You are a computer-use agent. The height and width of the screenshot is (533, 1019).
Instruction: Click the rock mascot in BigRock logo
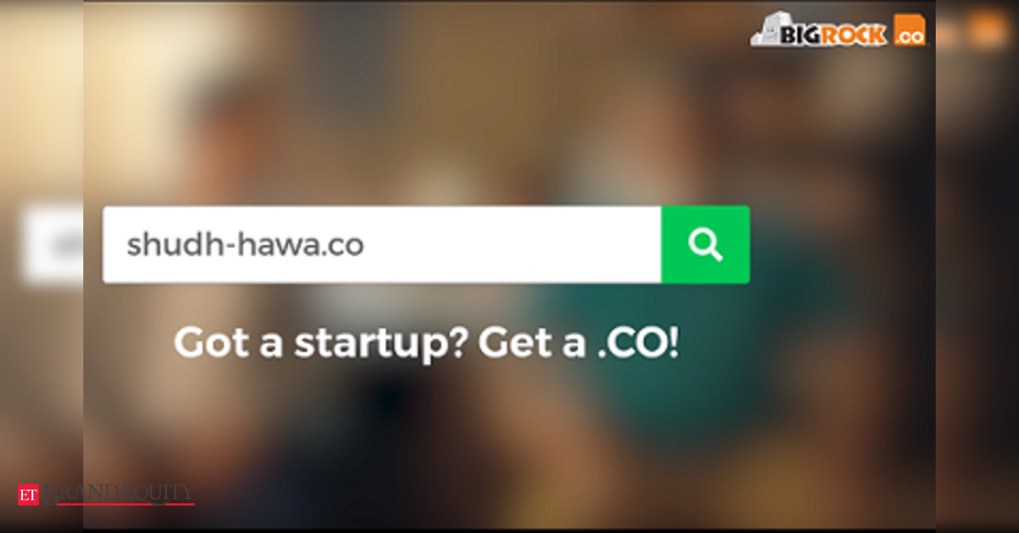tap(765, 31)
